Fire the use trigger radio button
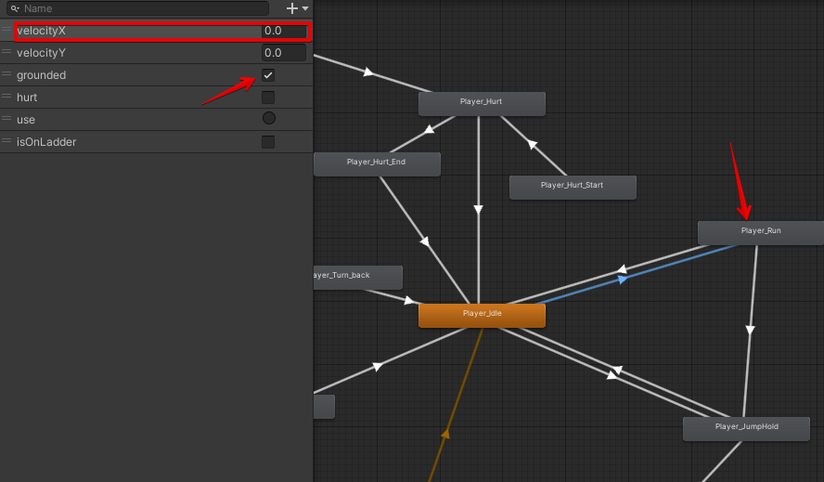Viewport: 824px width, 482px height. tap(268, 119)
